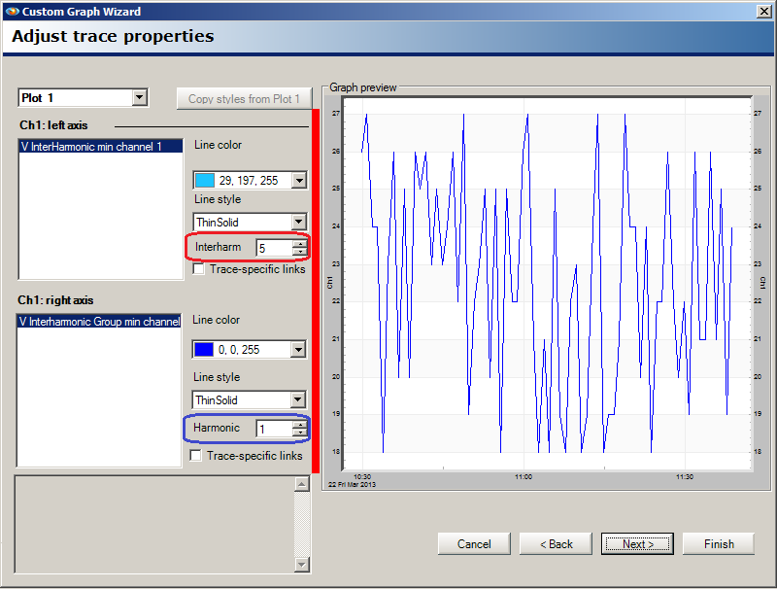Increase the Interharm value with up arrow
This screenshot has height=589, width=777.
[x=299, y=244]
